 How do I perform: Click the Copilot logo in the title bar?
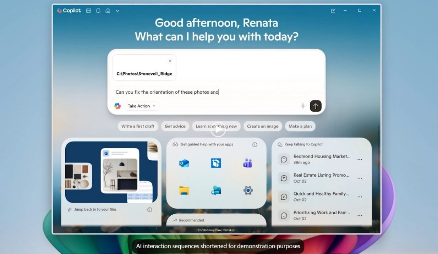click(x=69, y=11)
